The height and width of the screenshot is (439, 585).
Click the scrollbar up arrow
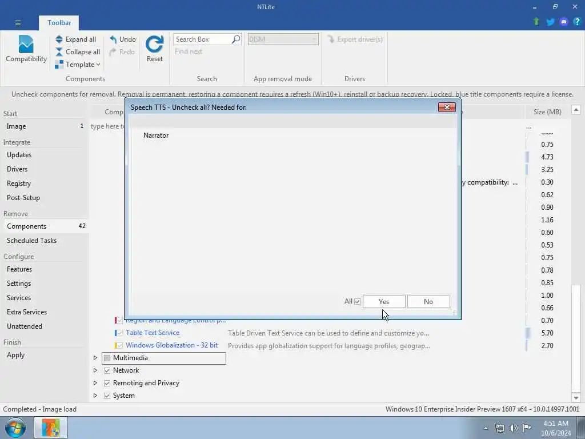tap(576, 110)
